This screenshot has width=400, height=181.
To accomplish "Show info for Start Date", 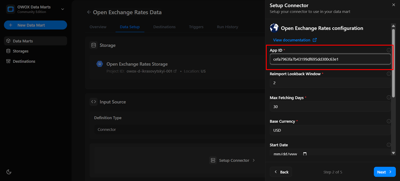I will click(389, 145).
